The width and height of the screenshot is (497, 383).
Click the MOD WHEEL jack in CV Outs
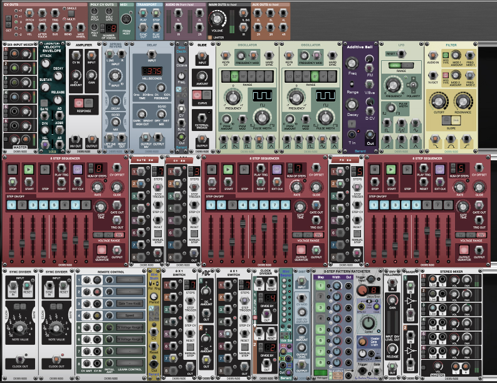tap(80, 28)
